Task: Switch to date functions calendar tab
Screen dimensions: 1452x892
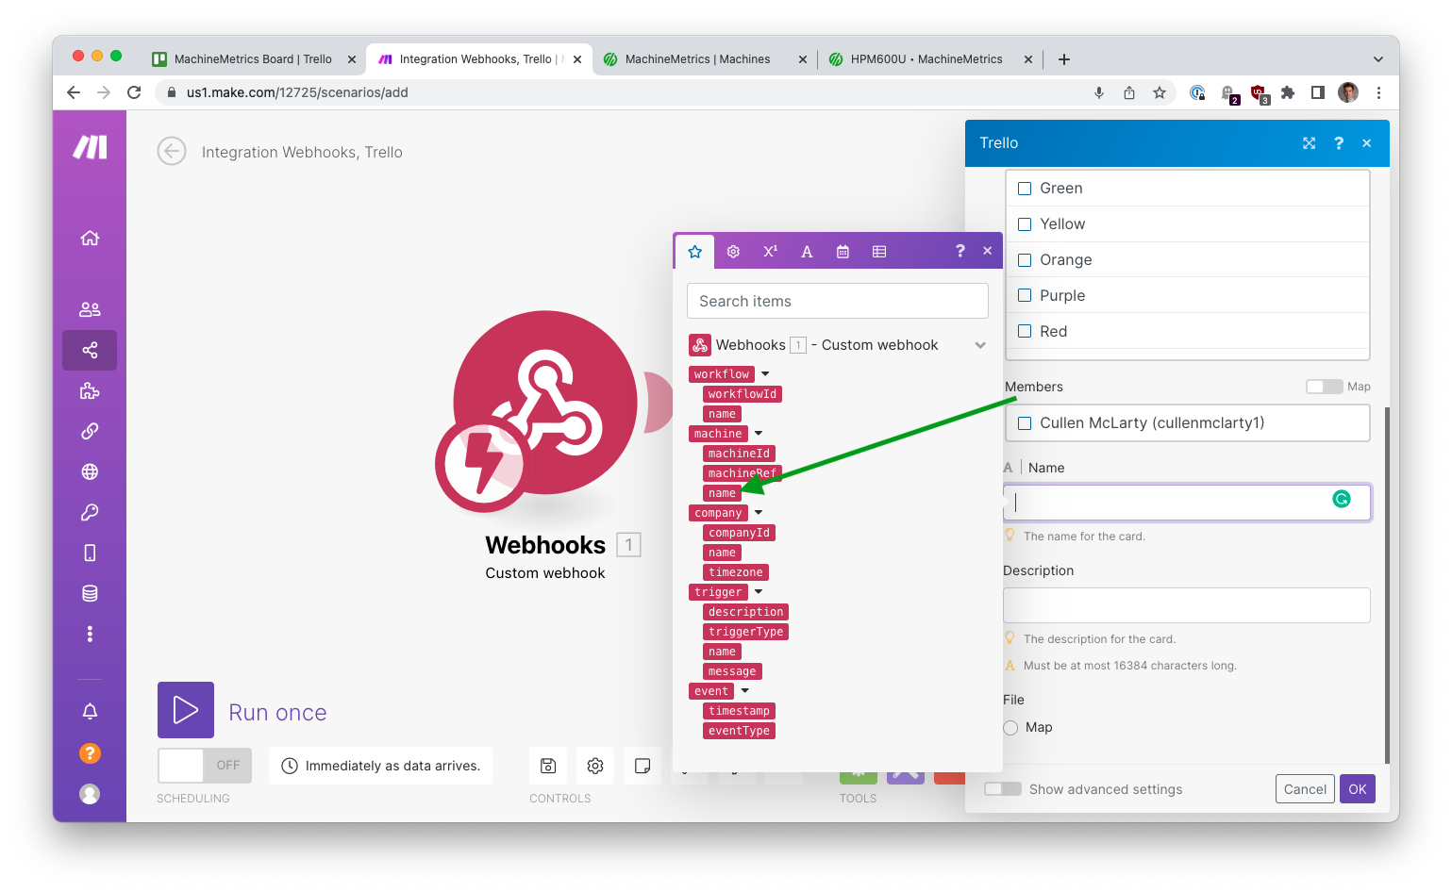Action: pyautogui.click(x=843, y=252)
